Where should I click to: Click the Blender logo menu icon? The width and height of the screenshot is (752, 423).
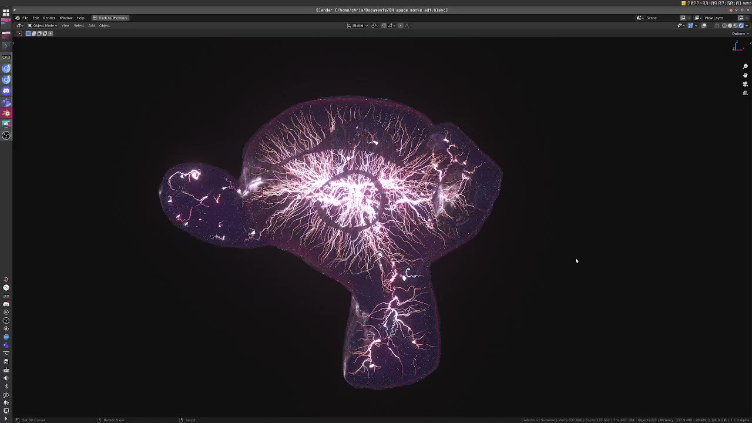coord(18,18)
